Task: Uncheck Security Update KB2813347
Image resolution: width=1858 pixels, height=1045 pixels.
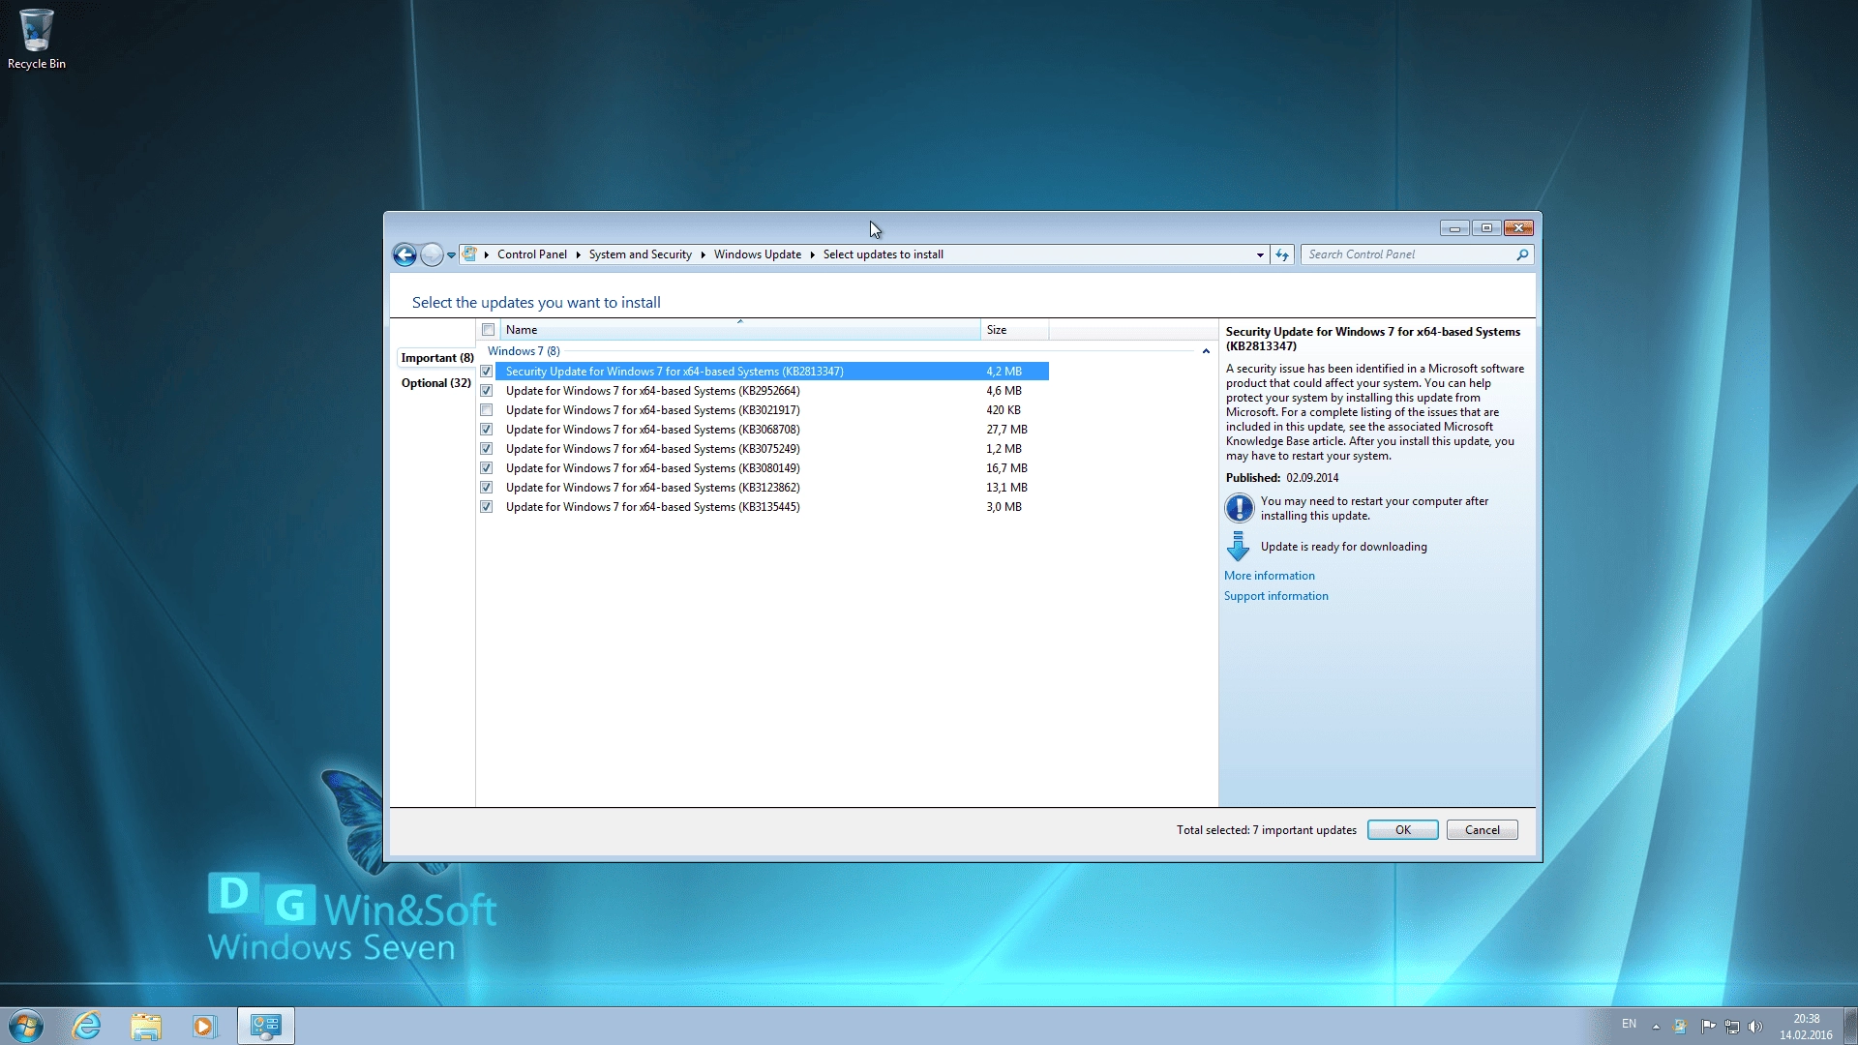Action: coord(487,372)
